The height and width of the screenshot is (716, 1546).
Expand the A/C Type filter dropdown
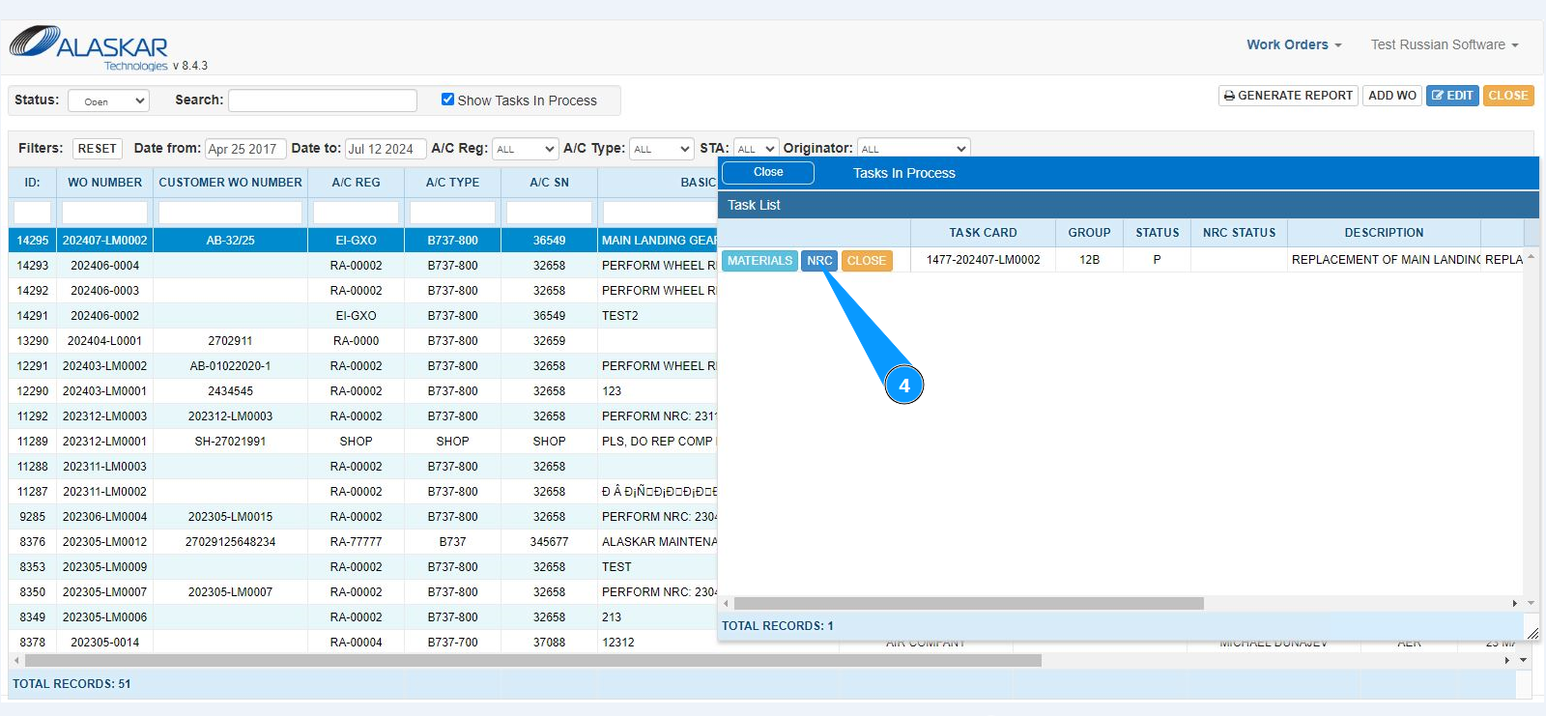coord(662,149)
